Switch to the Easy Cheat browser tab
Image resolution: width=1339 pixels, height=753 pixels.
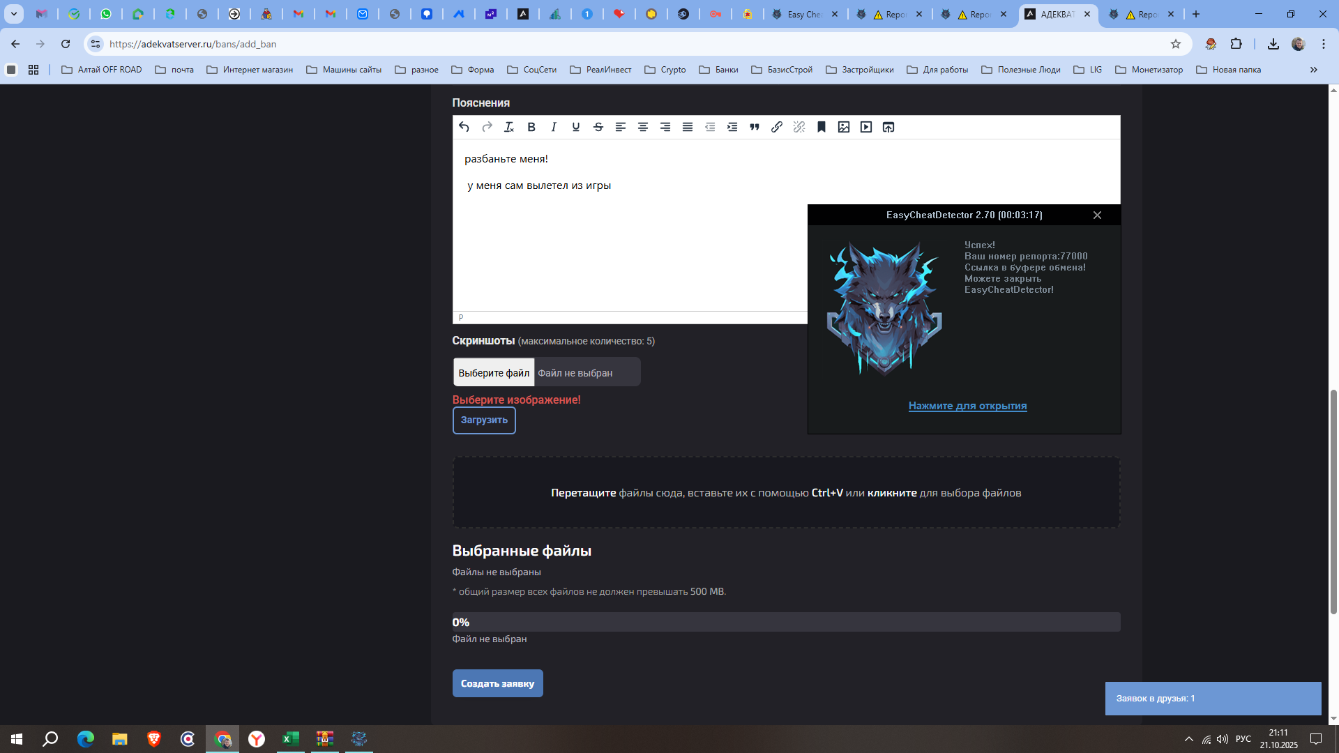pyautogui.click(x=804, y=14)
